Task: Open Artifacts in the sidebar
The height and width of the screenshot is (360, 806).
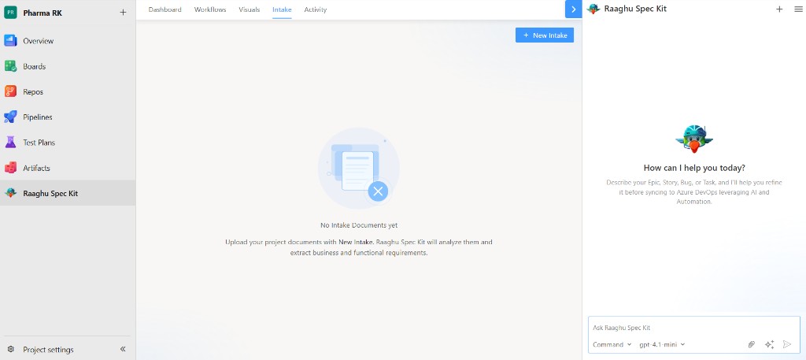Action: (x=68, y=168)
